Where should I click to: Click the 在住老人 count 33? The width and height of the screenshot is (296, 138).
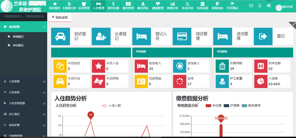151,69
